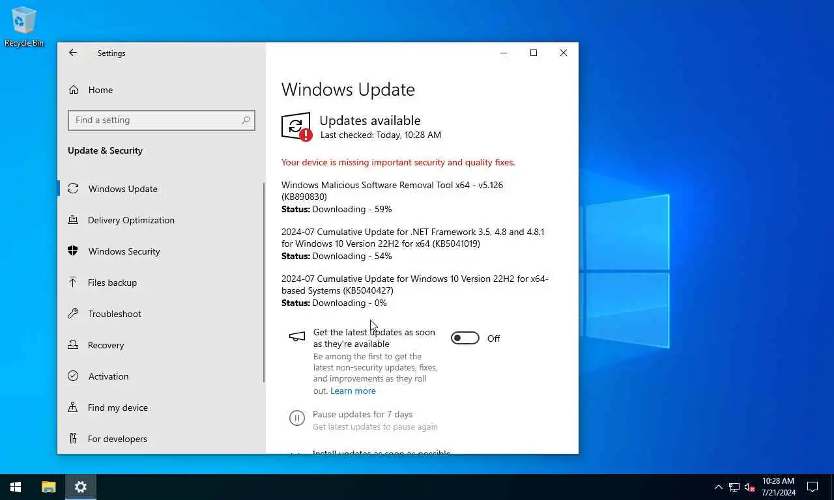The image size is (834, 500).
Task: Close the Settings window
Action: click(564, 53)
